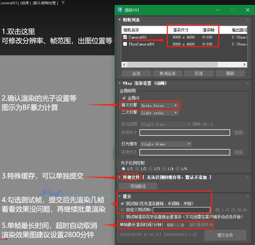Viewport: 255px width, 245px height.
Task: Enable the 自定义测试帧 checkbox
Action: pos(123,209)
